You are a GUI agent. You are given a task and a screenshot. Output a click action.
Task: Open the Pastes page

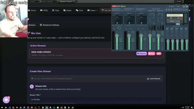pyautogui.click(x=67, y=10)
